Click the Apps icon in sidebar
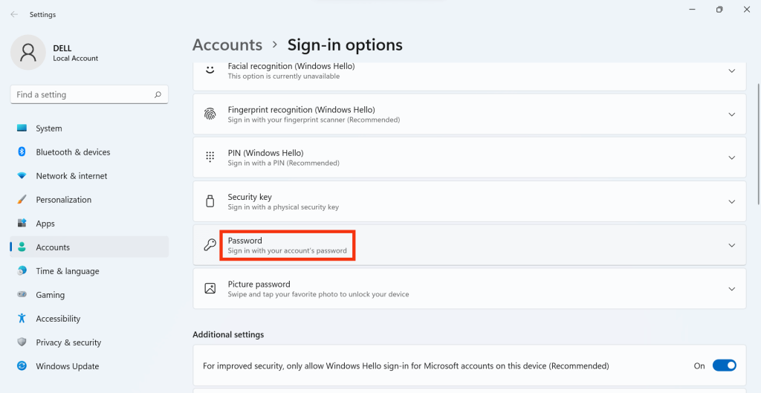Viewport: 761px width, 393px height. (x=22, y=223)
